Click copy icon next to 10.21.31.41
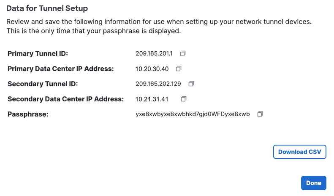This screenshot has height=196, width=334. click(184, 99)
